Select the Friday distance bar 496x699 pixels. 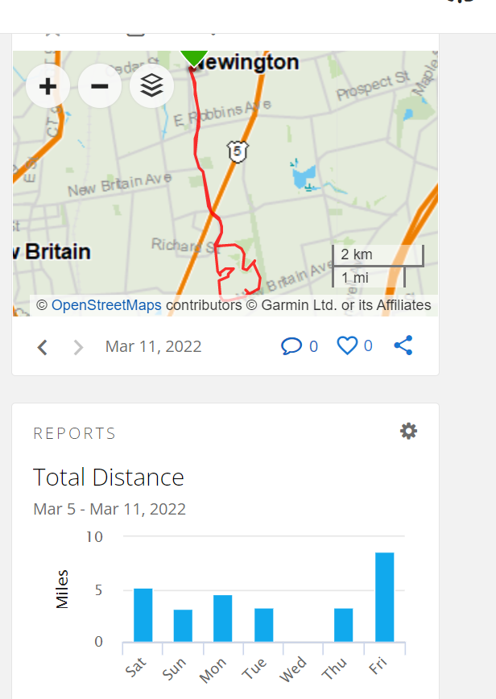click(385, 598)
